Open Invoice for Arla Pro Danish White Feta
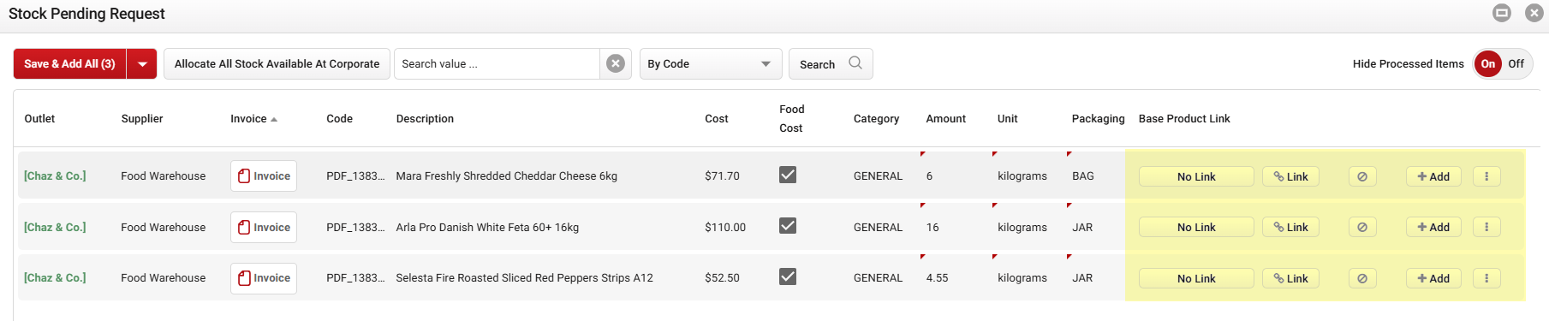This screenshot has width=1549, height=321. [x=264, y=227]
